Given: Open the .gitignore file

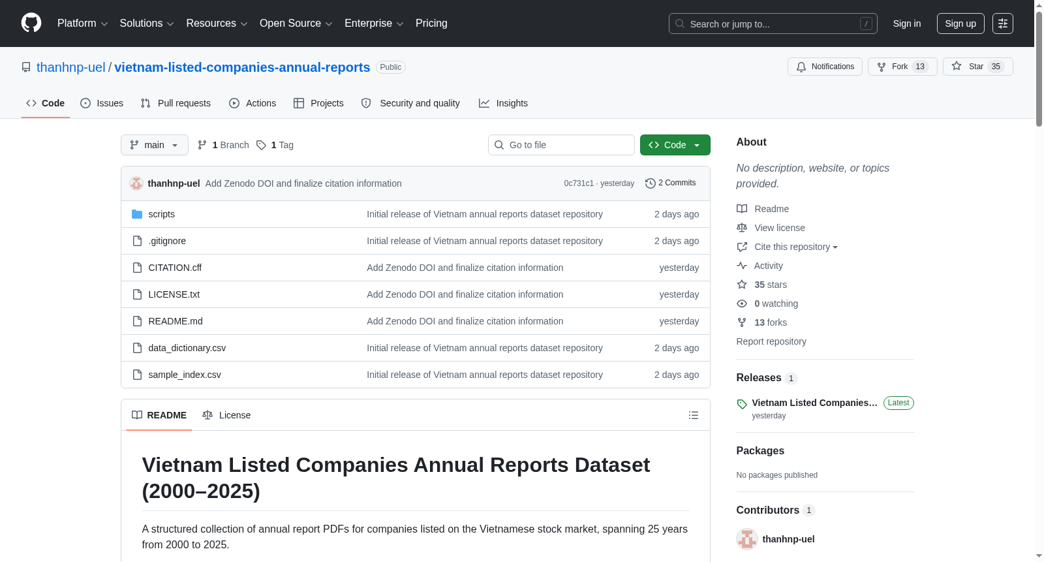Looking at the screenshot, I should point(167,241).
